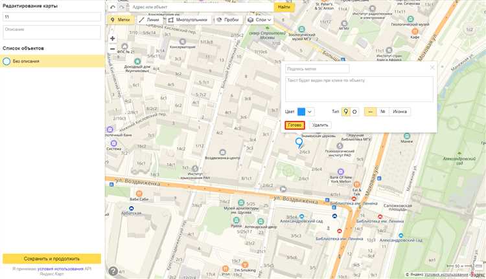Zoom in with the plus button

point(113,39)
